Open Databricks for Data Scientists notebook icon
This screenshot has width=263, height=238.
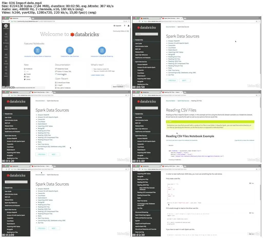click(70, 51)
